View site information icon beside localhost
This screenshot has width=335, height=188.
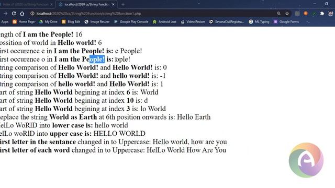coord(32,14)
